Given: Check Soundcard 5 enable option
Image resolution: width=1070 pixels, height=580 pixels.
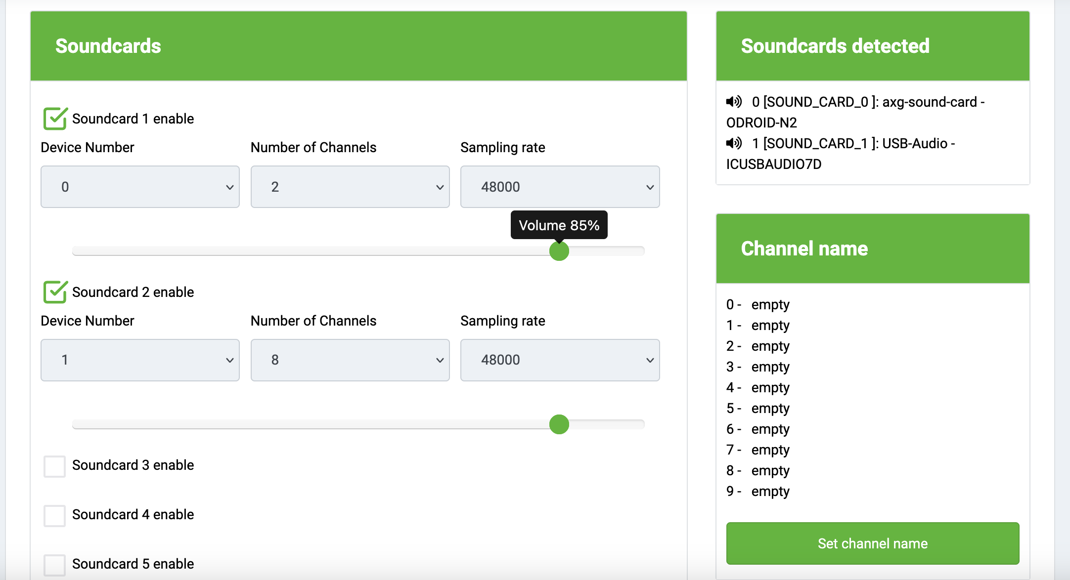Looking at the screenshot, I should [55, 565].
